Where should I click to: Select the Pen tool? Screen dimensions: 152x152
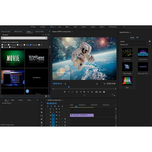(x=42, y=119)
